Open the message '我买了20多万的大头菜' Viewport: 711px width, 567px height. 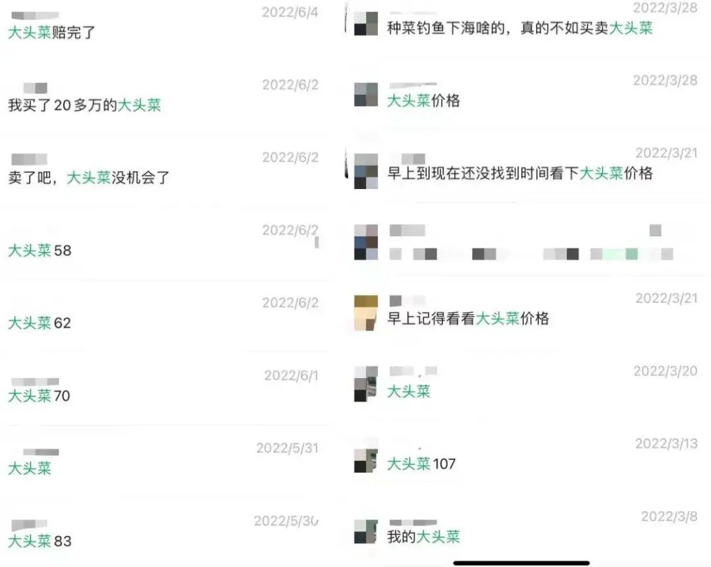click(163, 96)
